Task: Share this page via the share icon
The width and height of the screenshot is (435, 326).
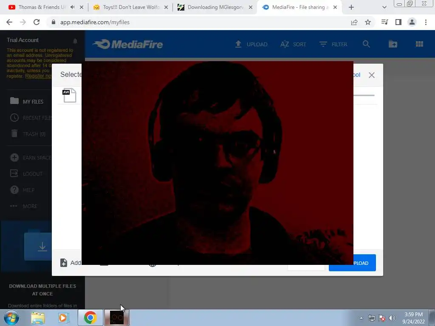Action: coord(354,22)
